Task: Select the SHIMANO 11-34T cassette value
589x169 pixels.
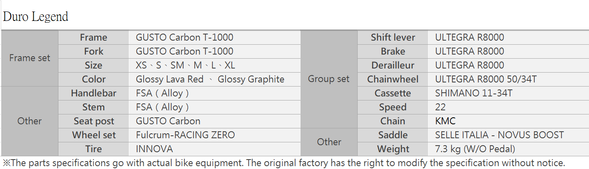Action: [473, 93]
